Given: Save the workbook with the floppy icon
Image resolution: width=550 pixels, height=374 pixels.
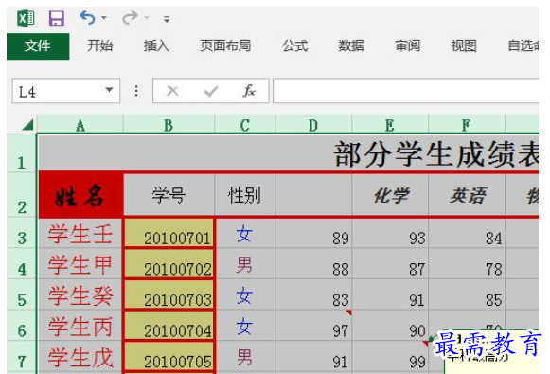Looking at the screenshot, I should pyautogui.click(x=56, y=18).
